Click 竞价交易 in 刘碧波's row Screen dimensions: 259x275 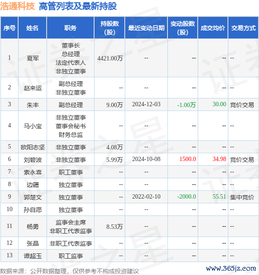242,160
